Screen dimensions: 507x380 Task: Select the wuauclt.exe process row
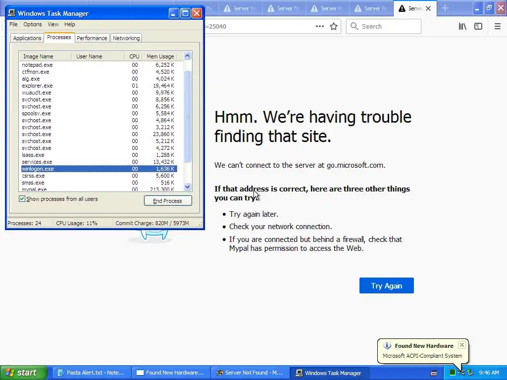coord(99,93)
